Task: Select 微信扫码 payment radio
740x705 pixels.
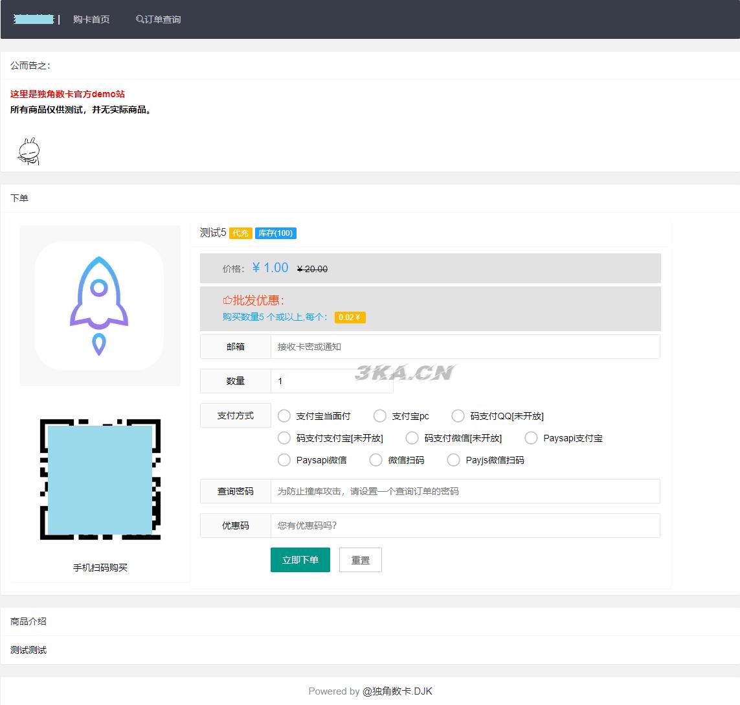Action: pyautogui.click(x=376, y=460)
